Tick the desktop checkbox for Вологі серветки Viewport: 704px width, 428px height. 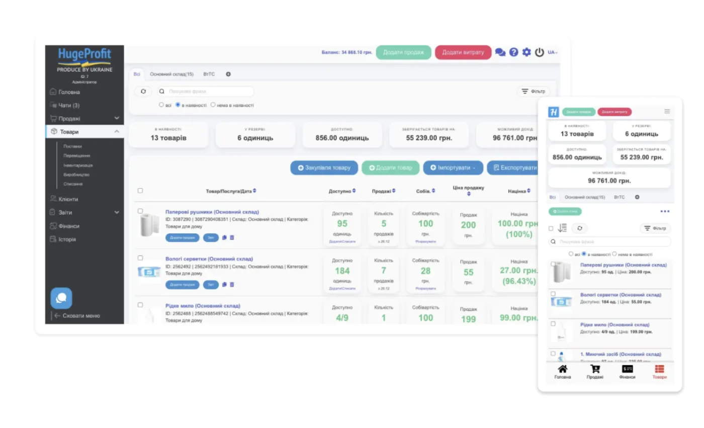tap(140, 258)
